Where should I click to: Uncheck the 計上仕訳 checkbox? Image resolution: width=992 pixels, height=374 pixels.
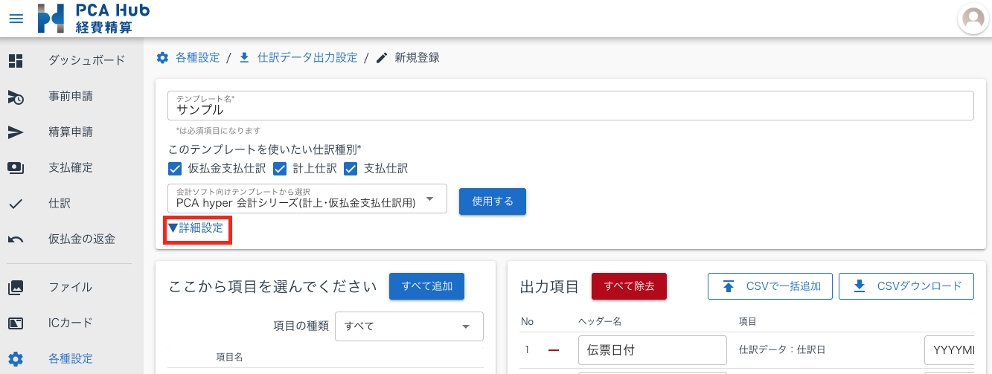pyautogui.click(x=281, y=169)
